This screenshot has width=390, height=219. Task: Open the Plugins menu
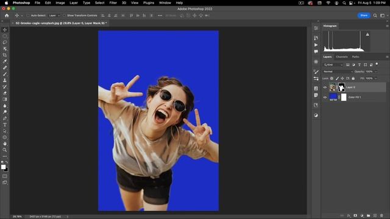tap(149, 2)
